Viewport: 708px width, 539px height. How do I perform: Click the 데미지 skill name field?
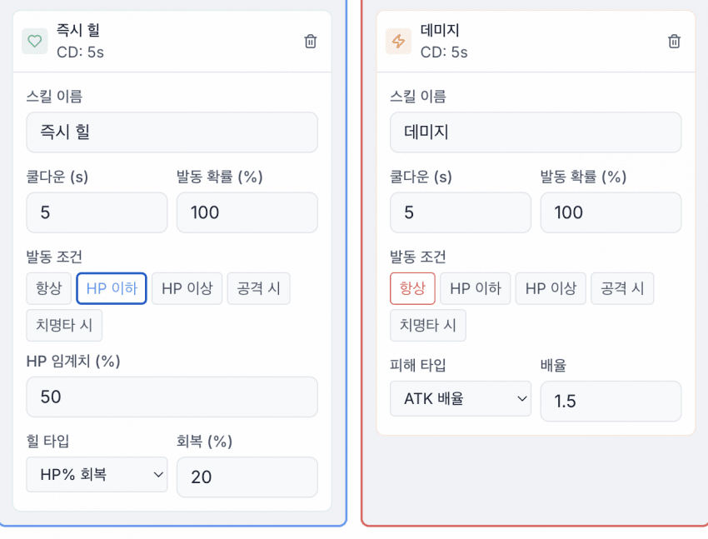click(x=536, y=132)
